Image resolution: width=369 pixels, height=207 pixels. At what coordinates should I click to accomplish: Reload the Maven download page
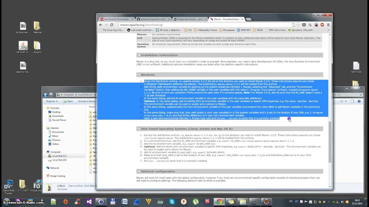click(112, 25)
